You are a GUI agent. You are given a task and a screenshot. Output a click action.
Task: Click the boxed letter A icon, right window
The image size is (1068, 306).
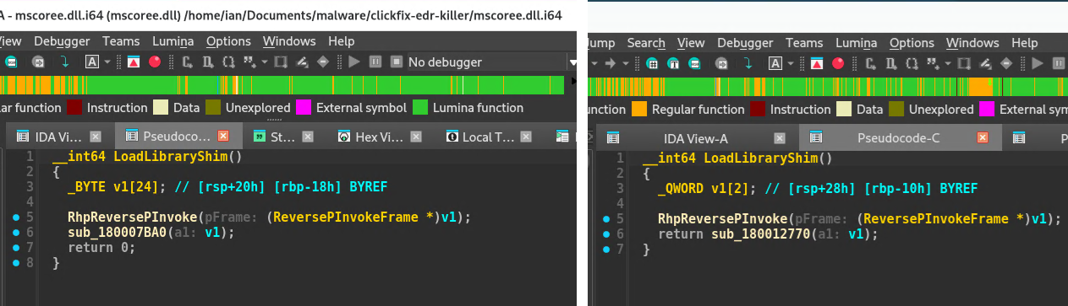coord(775,63)
